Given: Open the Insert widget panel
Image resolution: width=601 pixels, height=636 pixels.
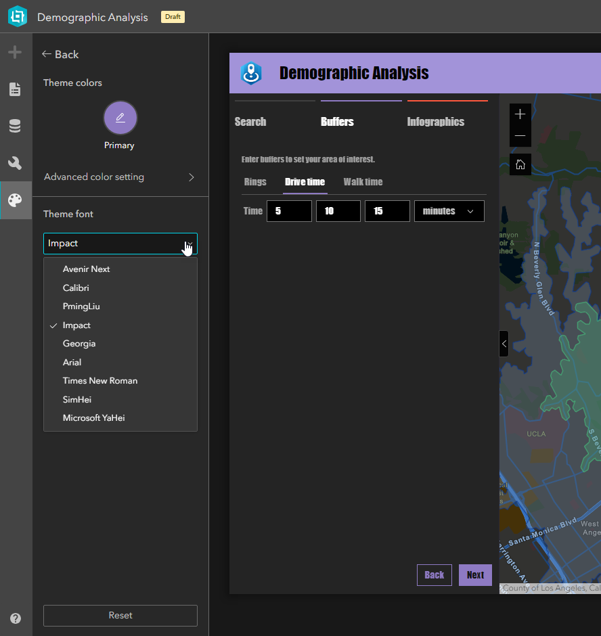Looking at the screenshot, I should point(16,51).
